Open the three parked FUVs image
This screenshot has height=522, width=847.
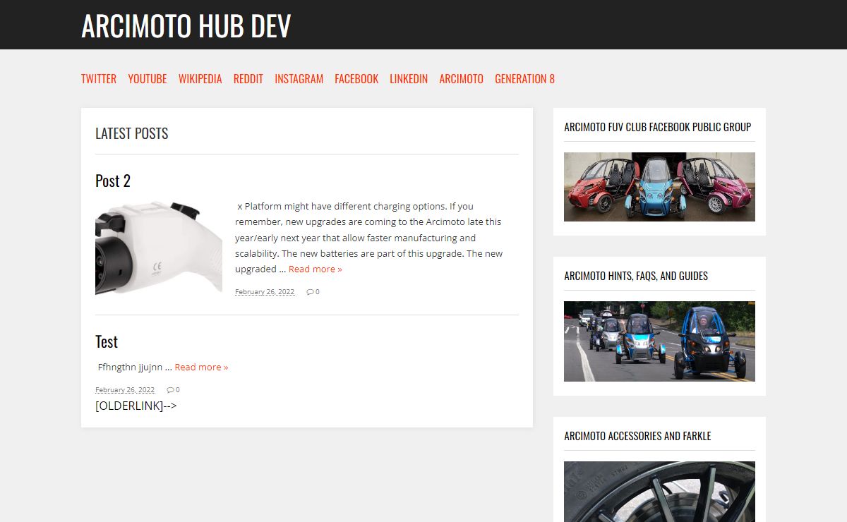659,187
